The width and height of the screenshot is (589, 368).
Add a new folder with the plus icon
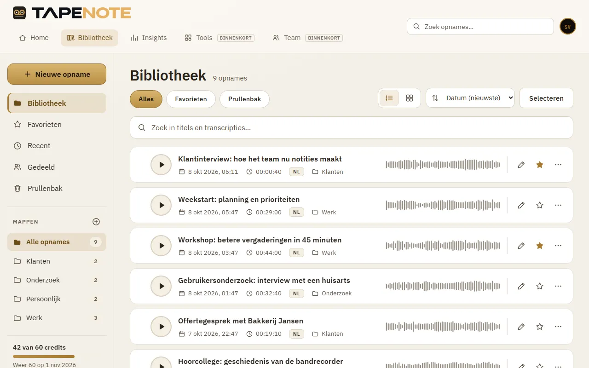coord(96,222)
